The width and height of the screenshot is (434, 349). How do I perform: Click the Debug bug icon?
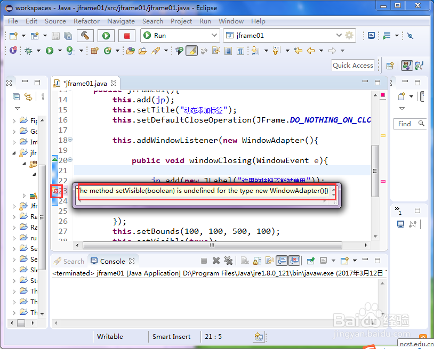(28, 51)
